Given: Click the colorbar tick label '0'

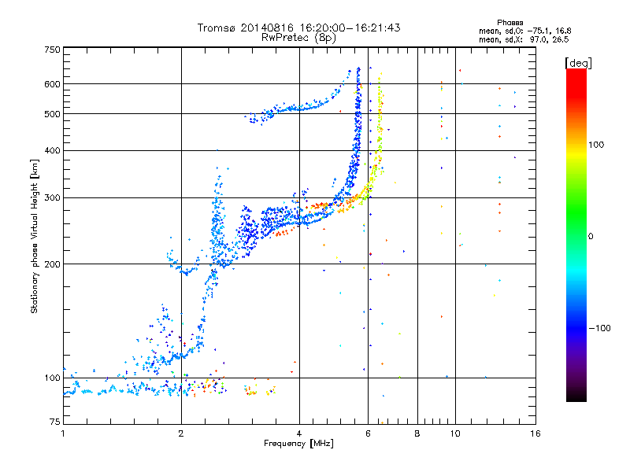Looking at the screenshot, I should point(591,237).
